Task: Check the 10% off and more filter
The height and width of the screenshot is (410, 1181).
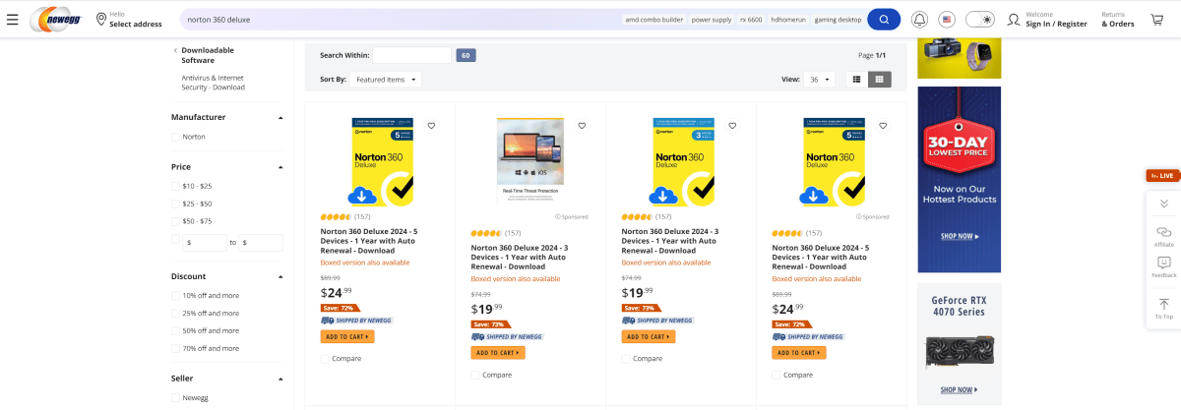Action: coord(175,296)
